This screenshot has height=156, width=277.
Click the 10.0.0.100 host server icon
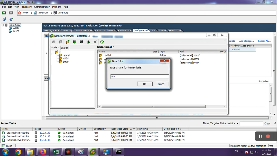pyautogui.click(x=6, y=25)
